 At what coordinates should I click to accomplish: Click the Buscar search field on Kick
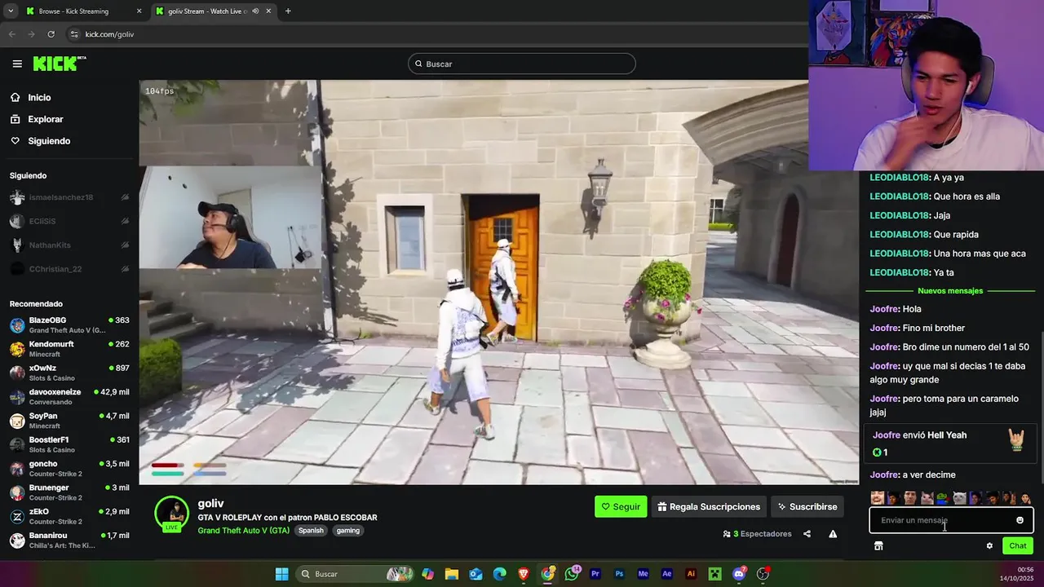(x=522, y=64)
